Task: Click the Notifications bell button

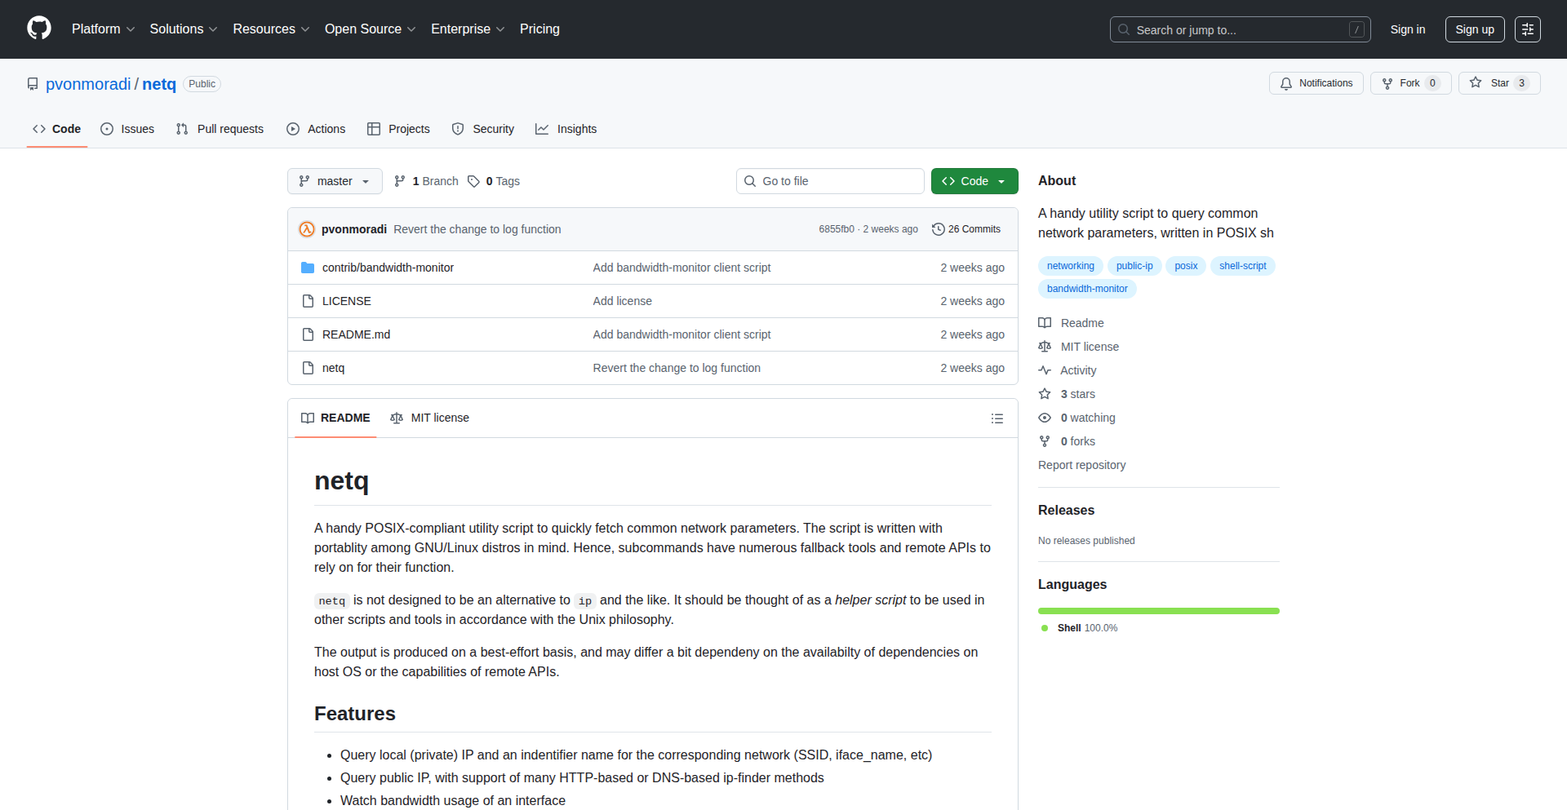Action: (1316, 83)
